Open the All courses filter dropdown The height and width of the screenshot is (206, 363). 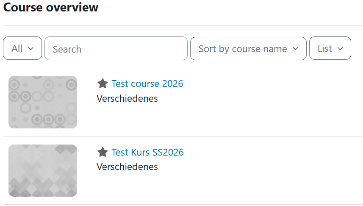click(22, 48)
